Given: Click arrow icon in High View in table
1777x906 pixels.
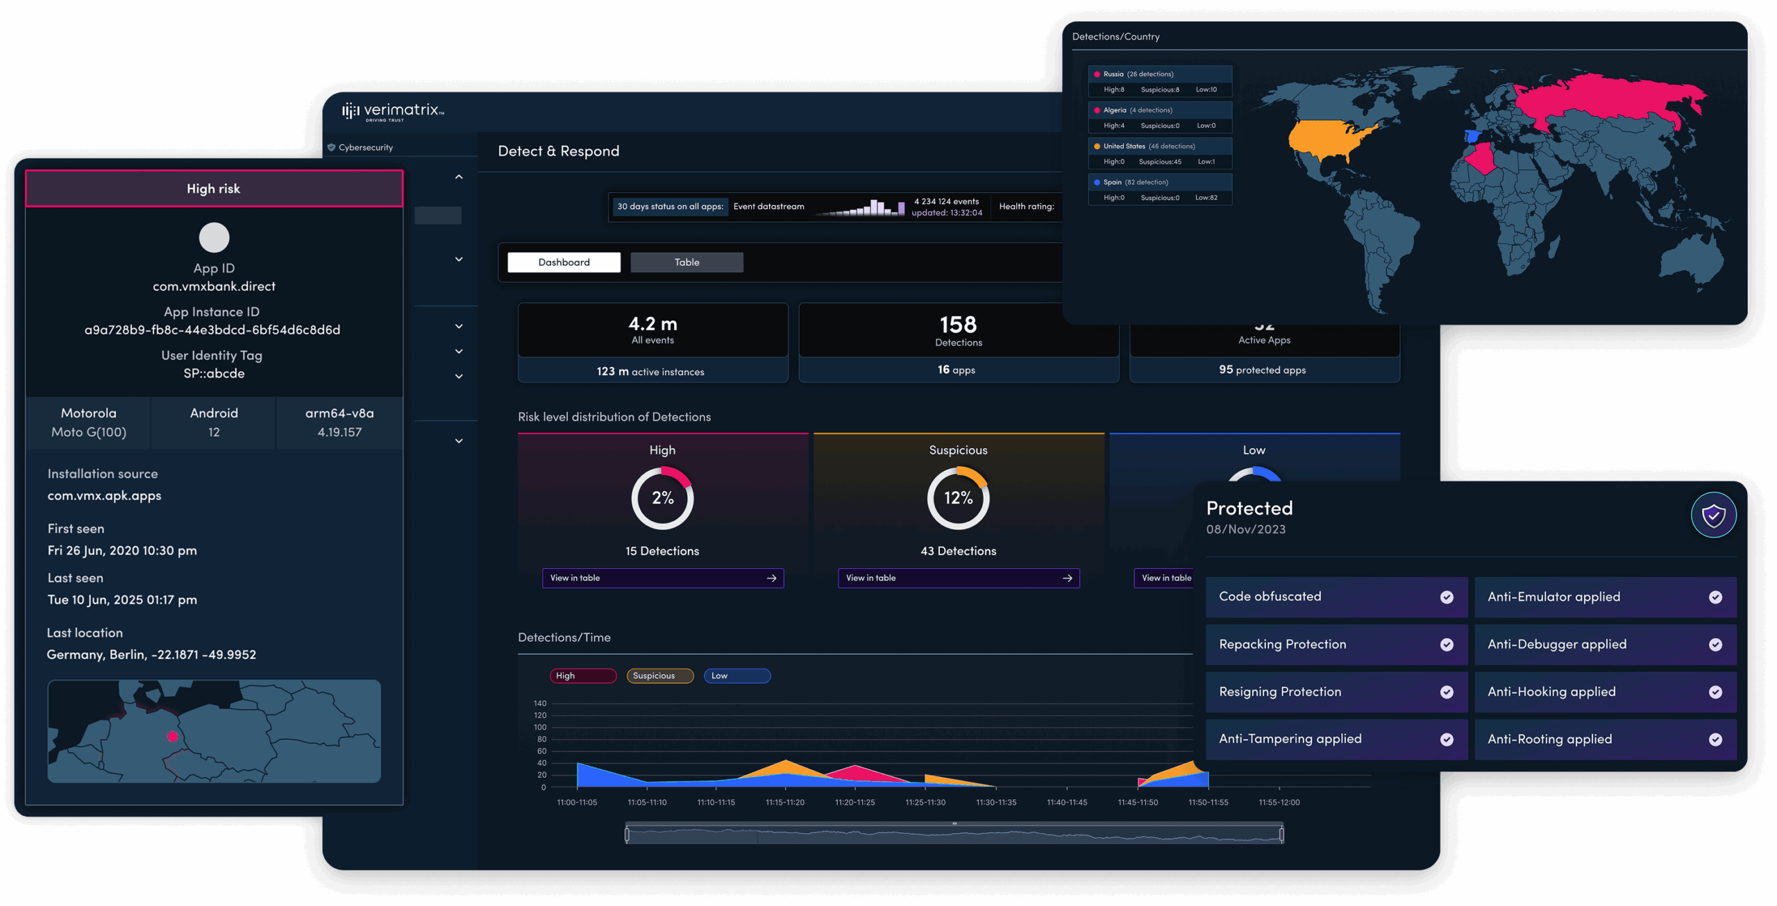Looking at the screenshot, I should tap(771, 578).
